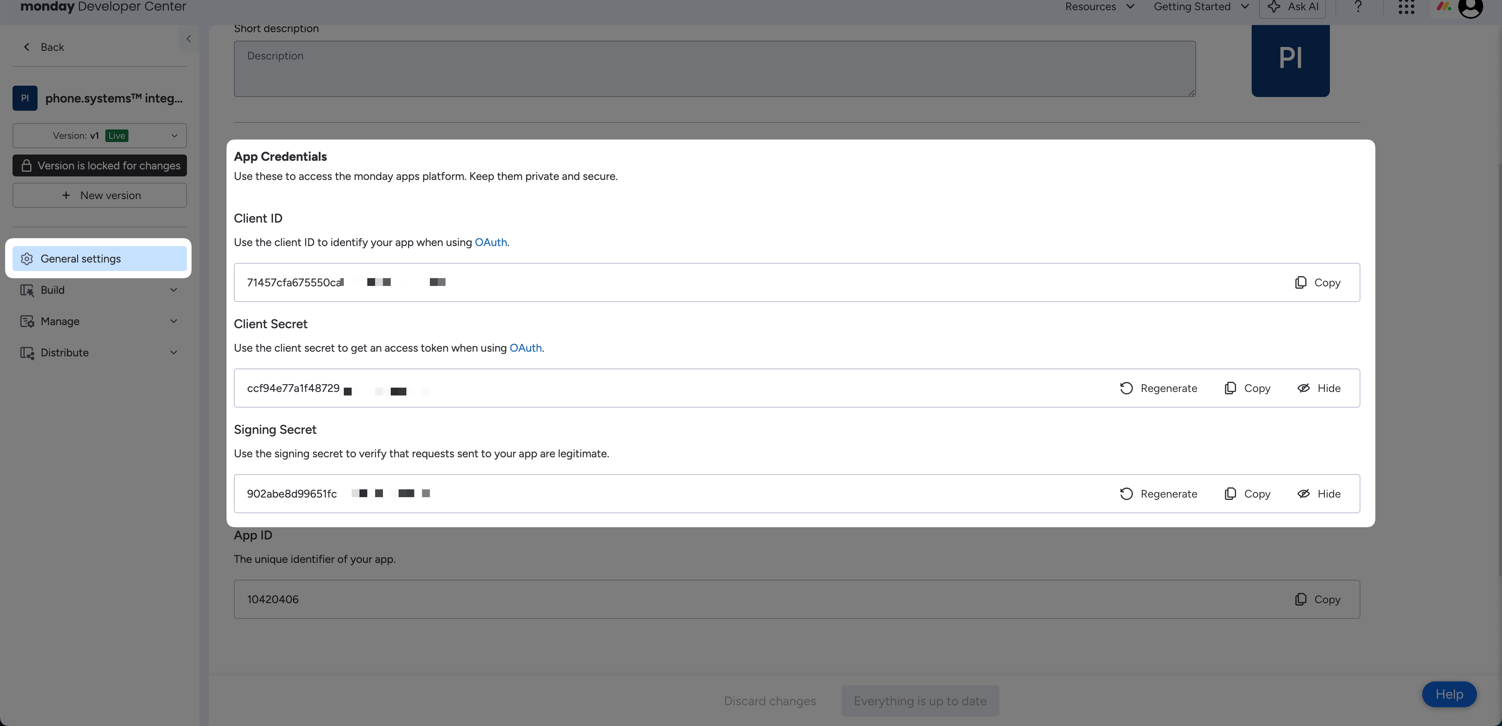Click Everything is up to date button
This screenshot has width=1502, height=726.
coord(920,701)
